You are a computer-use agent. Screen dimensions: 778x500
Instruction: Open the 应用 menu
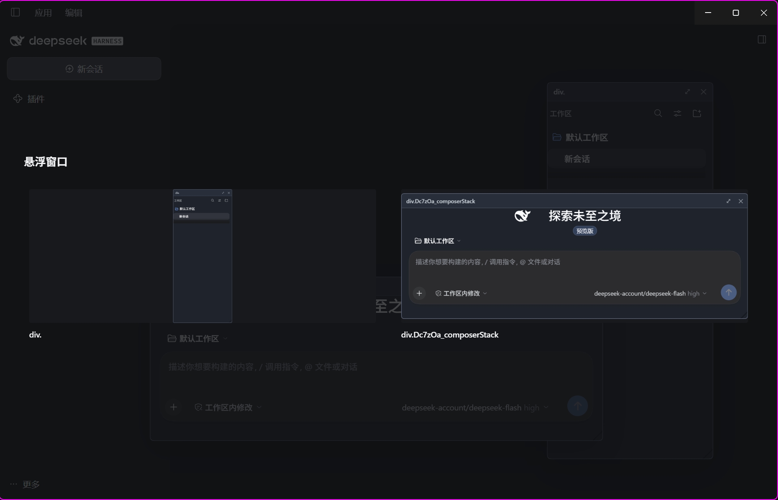(43, 13)
